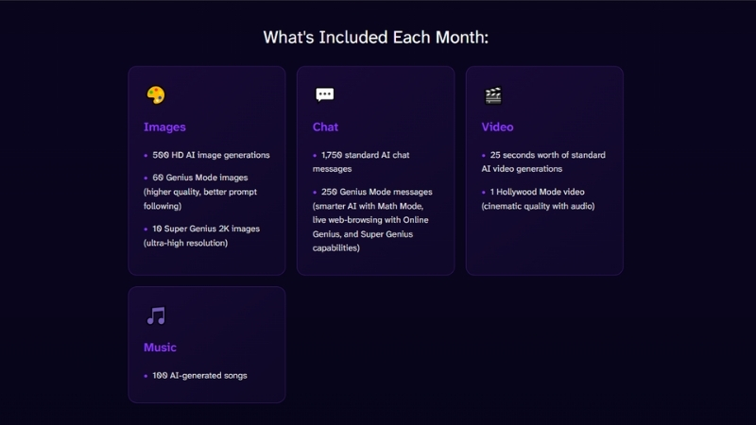This screenshot has width=756, height=425.
Task: Select the purple Chat heading
Action: (x=325, y=127)
